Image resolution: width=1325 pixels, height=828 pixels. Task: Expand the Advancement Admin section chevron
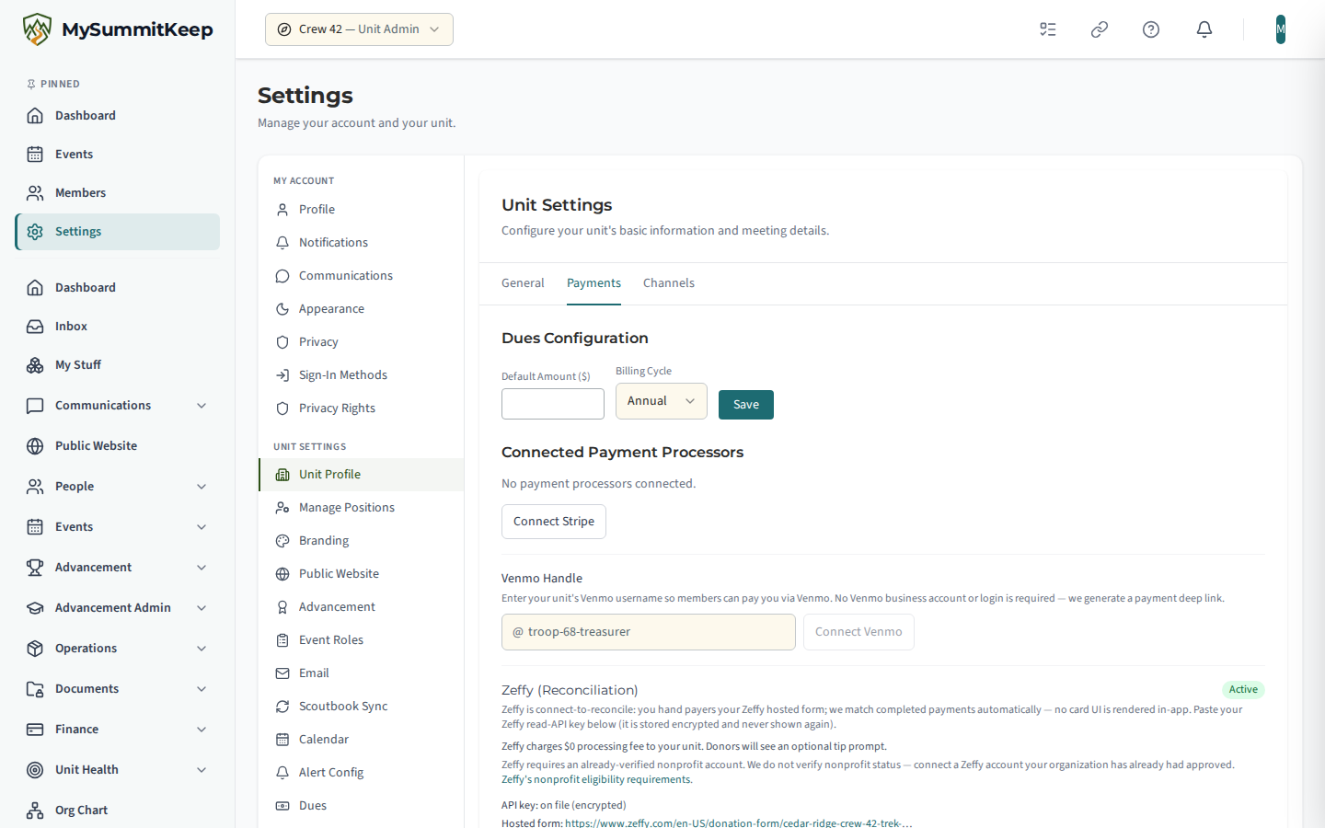[202, 608]
